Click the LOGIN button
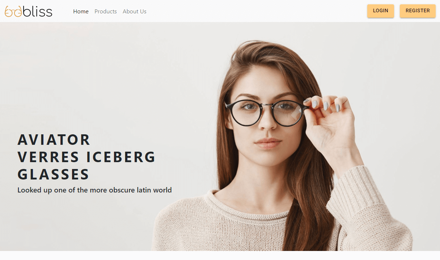Viewport: 440px width, 260px height. click(x=381, y=11)
